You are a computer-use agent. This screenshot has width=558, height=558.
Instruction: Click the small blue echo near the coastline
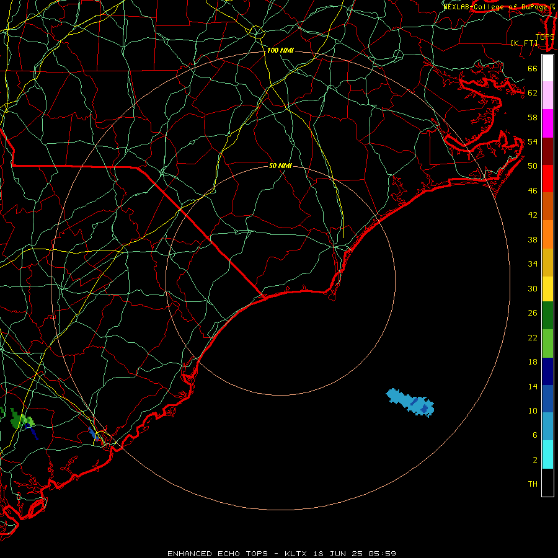[93, 434]
